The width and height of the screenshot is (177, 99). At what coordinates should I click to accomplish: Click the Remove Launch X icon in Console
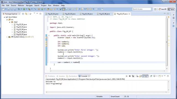coord(130,76)
